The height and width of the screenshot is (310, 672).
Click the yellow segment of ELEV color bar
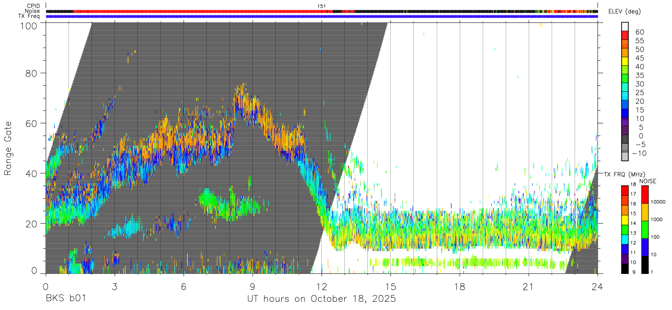[625, 61]
